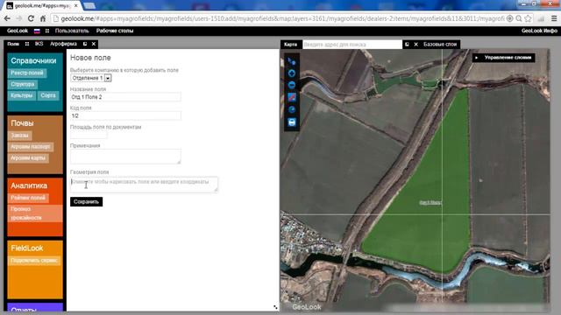Click the grid icon beside Пользователь

tap(46, 31)
